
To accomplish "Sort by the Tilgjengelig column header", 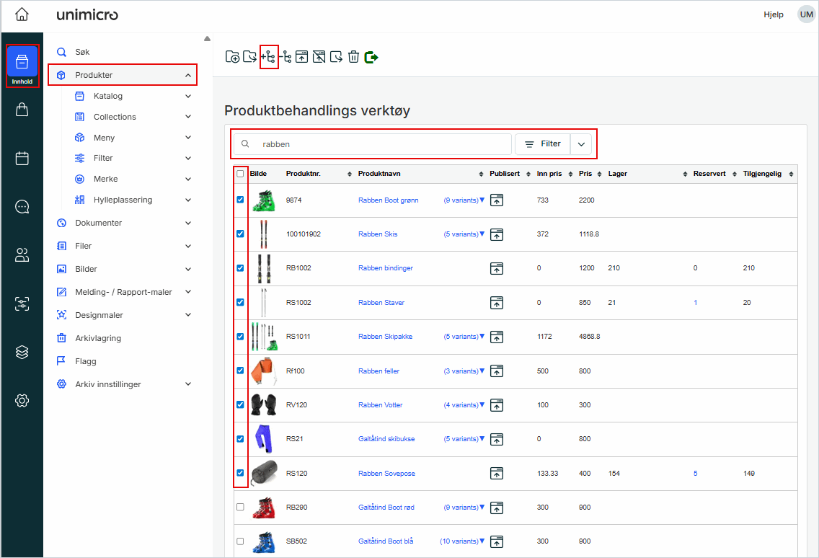I will pyautogui.click(x=762, y=174).
